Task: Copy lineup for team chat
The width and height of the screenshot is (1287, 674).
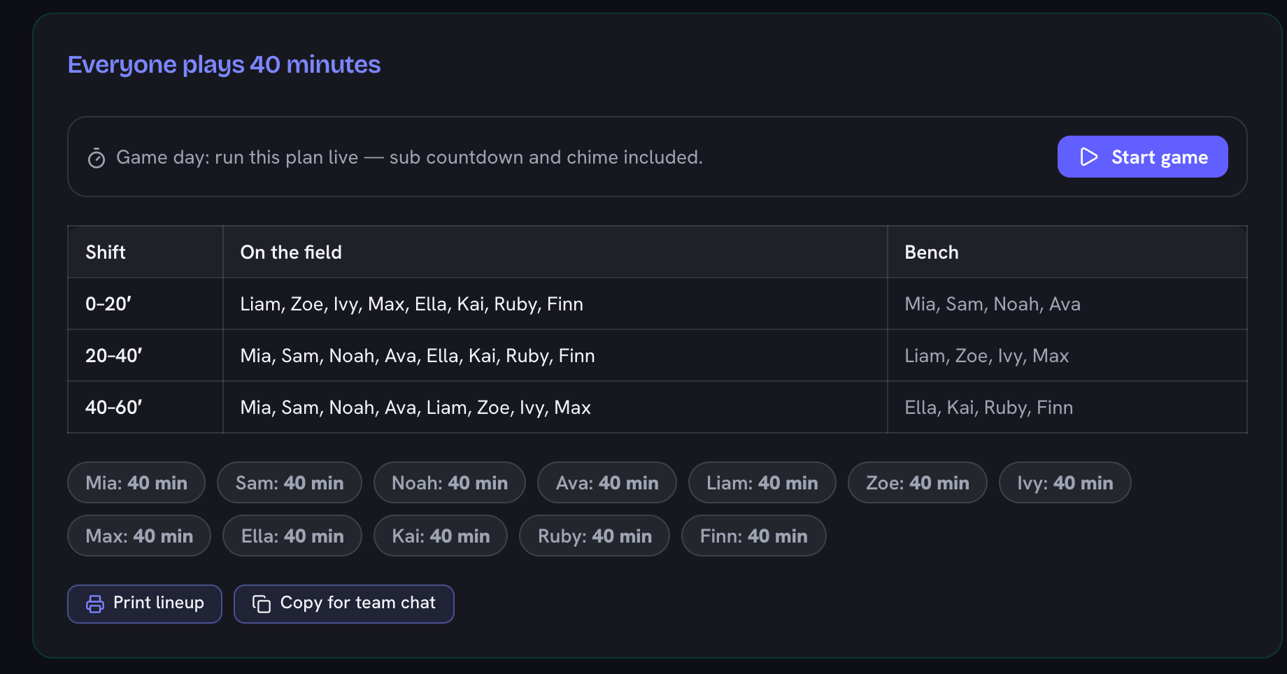Action: pyautogui.click(x=344, y=604)
